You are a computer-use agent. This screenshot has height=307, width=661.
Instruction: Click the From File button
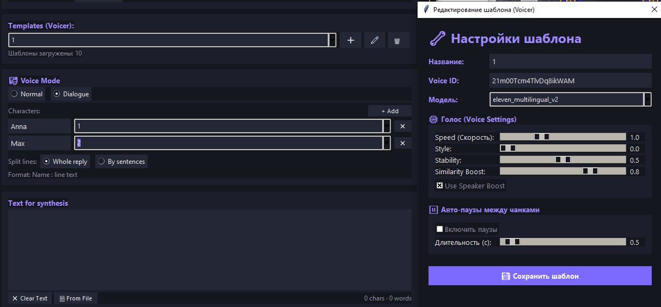(76, 298)
